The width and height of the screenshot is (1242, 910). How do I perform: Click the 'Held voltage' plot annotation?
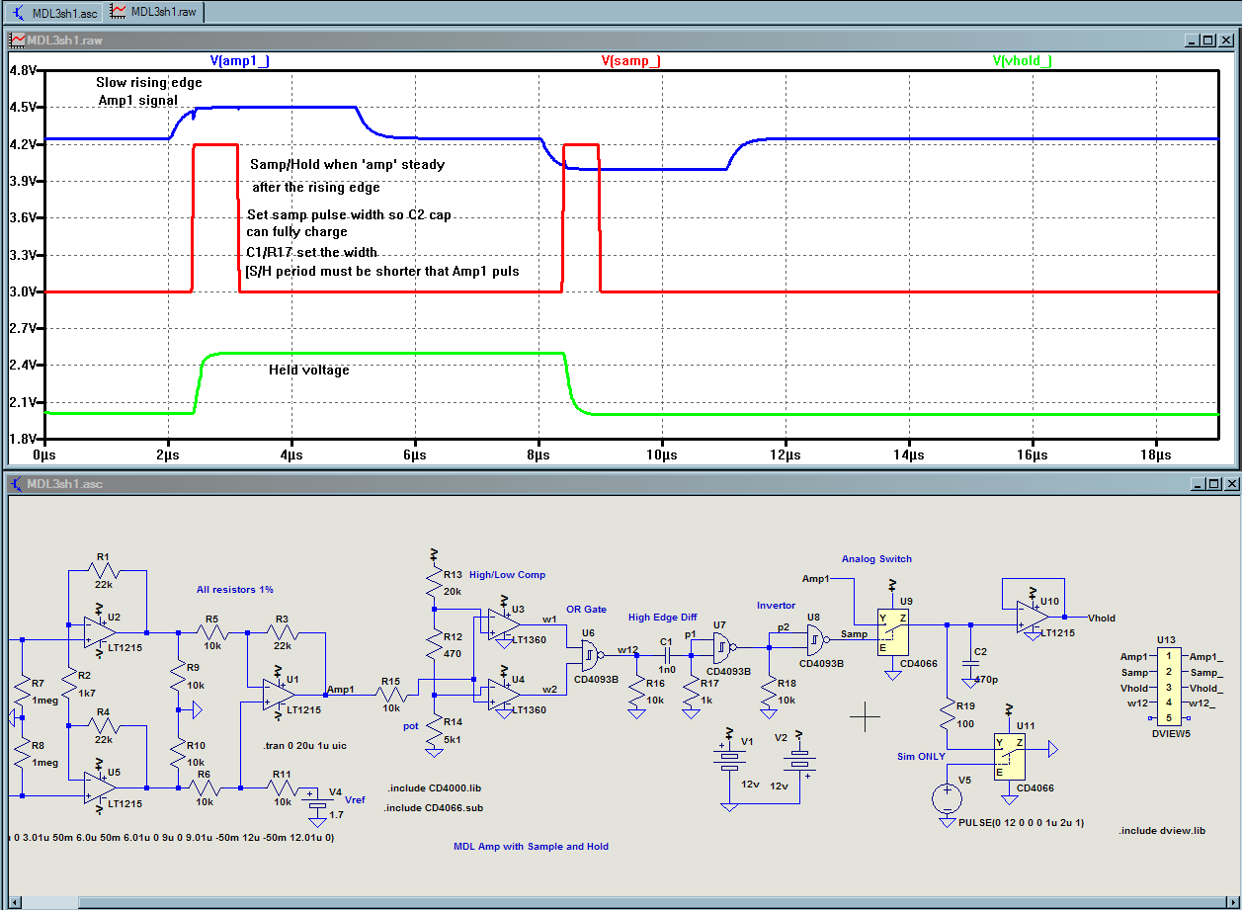point(309,371)
